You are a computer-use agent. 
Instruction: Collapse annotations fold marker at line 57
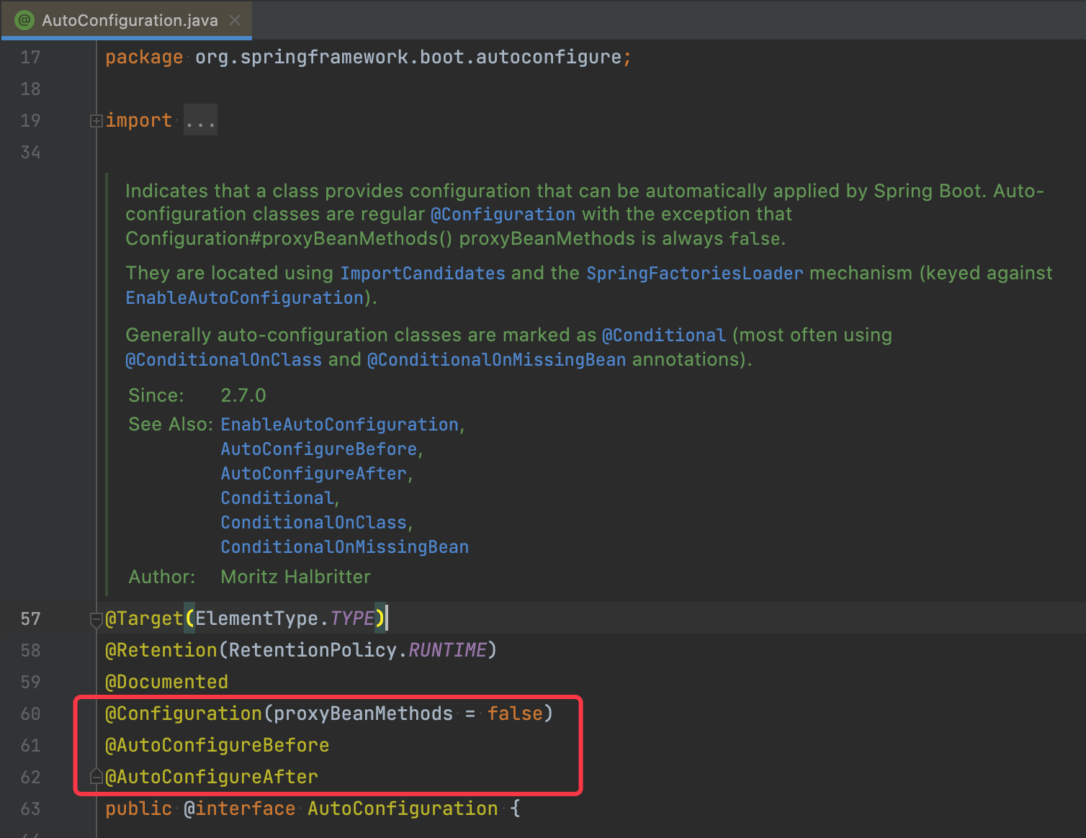coord(96,618)
